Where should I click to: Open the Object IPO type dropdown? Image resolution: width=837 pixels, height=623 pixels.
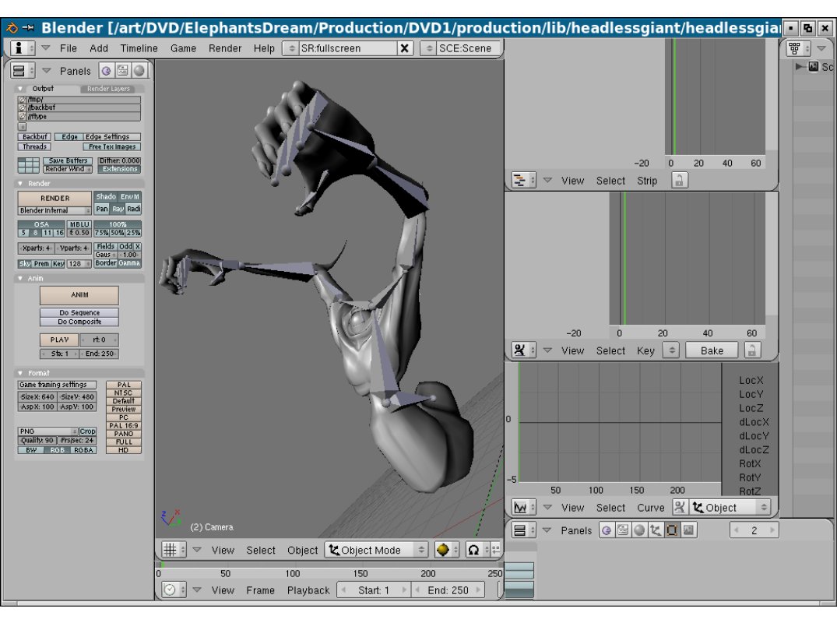[x=730, y=507]
